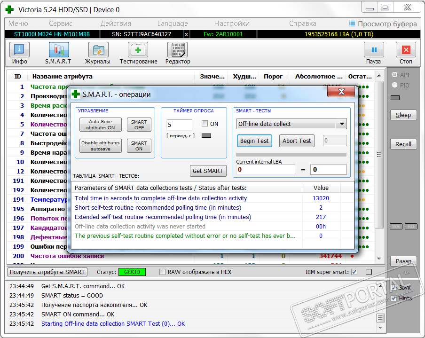Click the Sleep button

point(403,115)
